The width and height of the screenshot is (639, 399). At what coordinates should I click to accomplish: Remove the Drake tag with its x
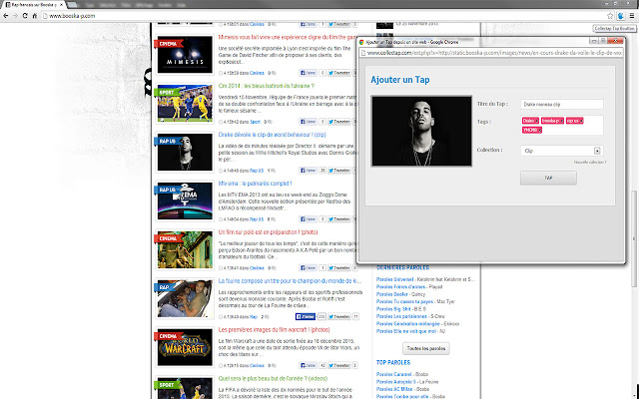(x=537, y=121)
